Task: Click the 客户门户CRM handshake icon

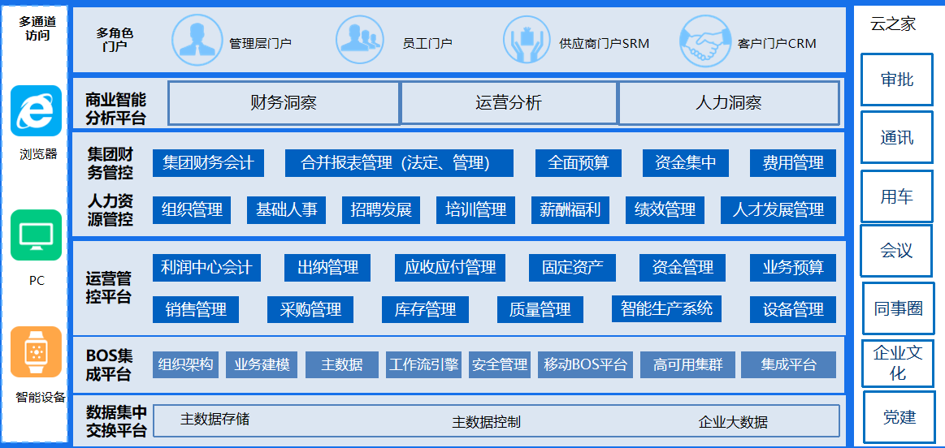Action: (x=704, y=41)
